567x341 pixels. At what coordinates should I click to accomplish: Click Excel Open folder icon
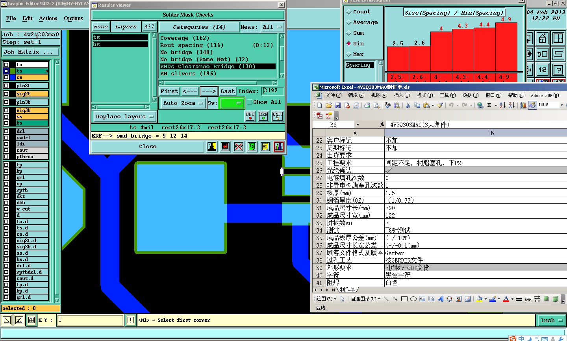point(328,105)
